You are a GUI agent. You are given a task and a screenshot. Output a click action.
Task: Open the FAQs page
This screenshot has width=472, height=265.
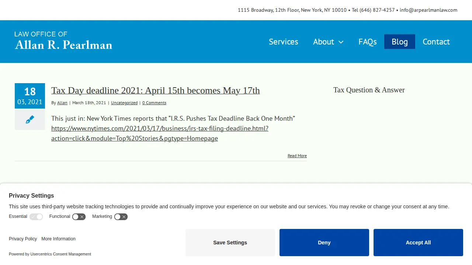[x=368, y=42]
